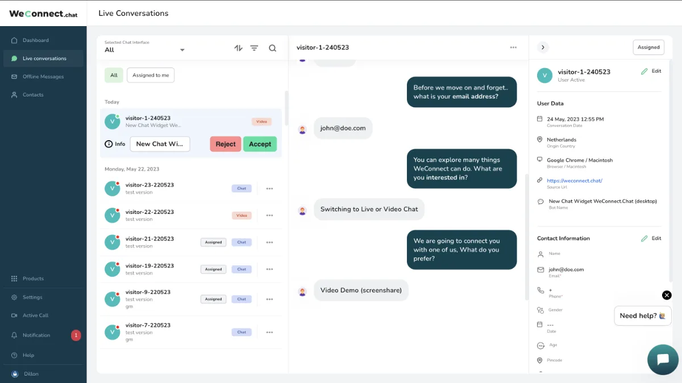Open more options for visitor-7-220523

pyautogui.click(x=269, y=332)
